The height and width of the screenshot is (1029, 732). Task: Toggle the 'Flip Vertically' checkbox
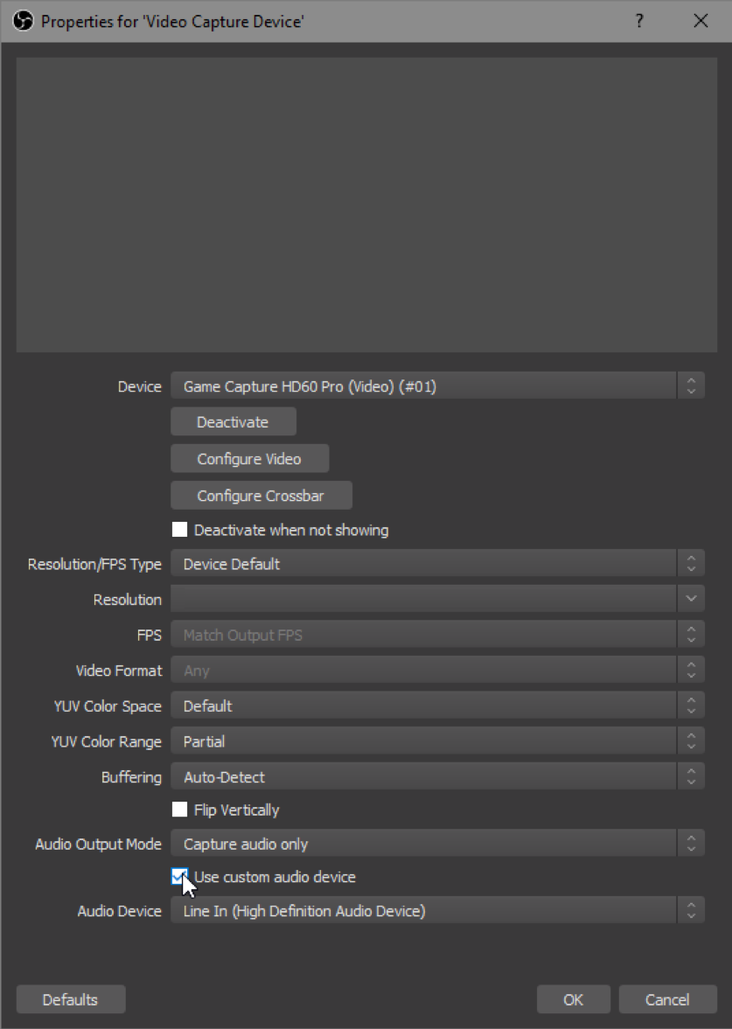pyautogui.click(x=180, y=810)
